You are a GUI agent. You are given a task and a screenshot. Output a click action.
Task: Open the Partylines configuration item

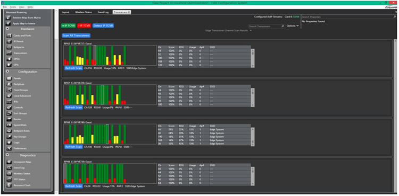coord(19,84)
